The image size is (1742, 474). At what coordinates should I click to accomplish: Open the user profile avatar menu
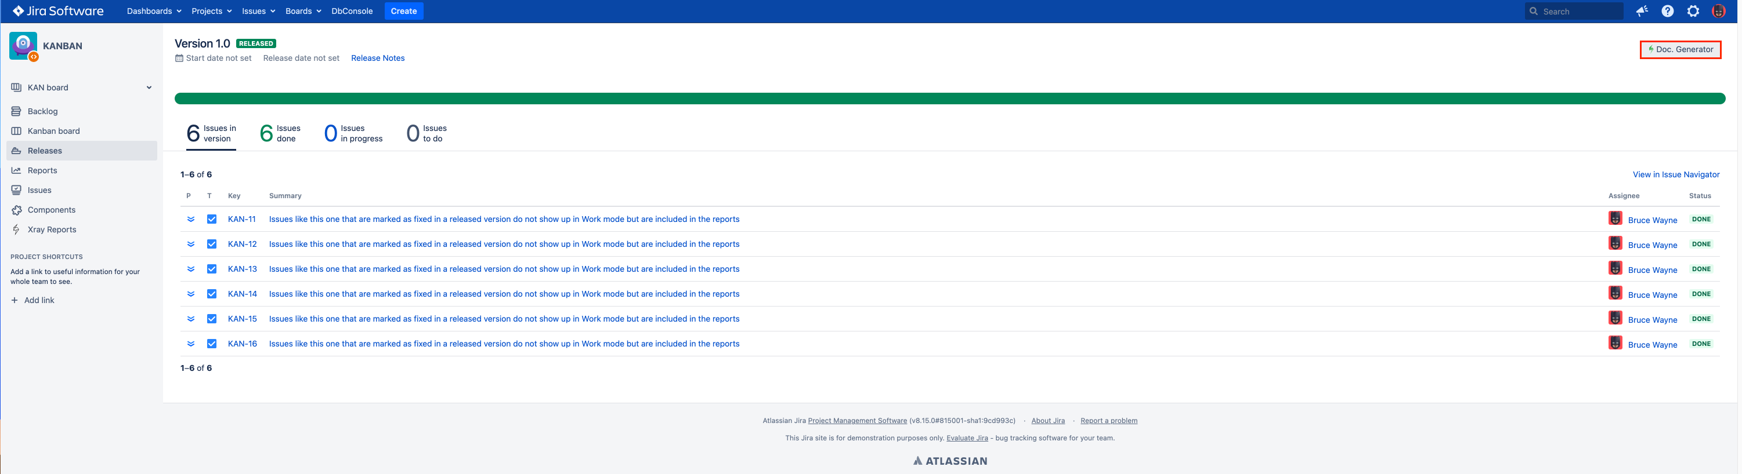(1718, 11)
